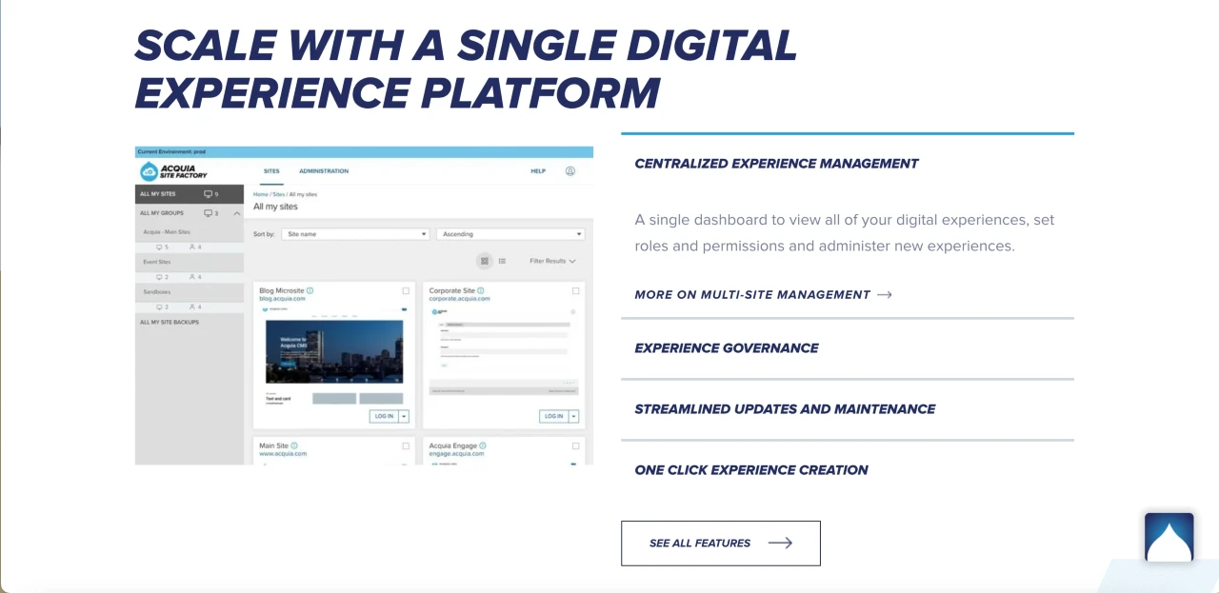Click the Acquia Site Factory droplet logo
Screen dimensions: 1219x593
(150, 171)
